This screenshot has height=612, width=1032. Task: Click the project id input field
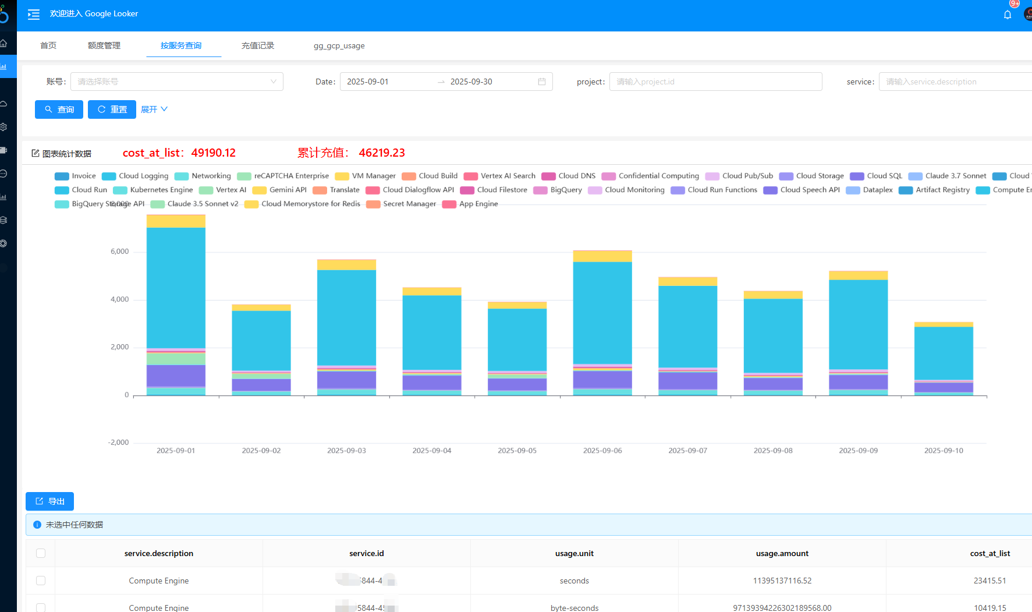715,82
